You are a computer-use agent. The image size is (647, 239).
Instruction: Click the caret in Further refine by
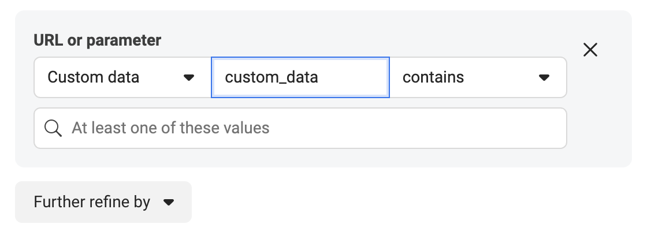tap(168, 202)
